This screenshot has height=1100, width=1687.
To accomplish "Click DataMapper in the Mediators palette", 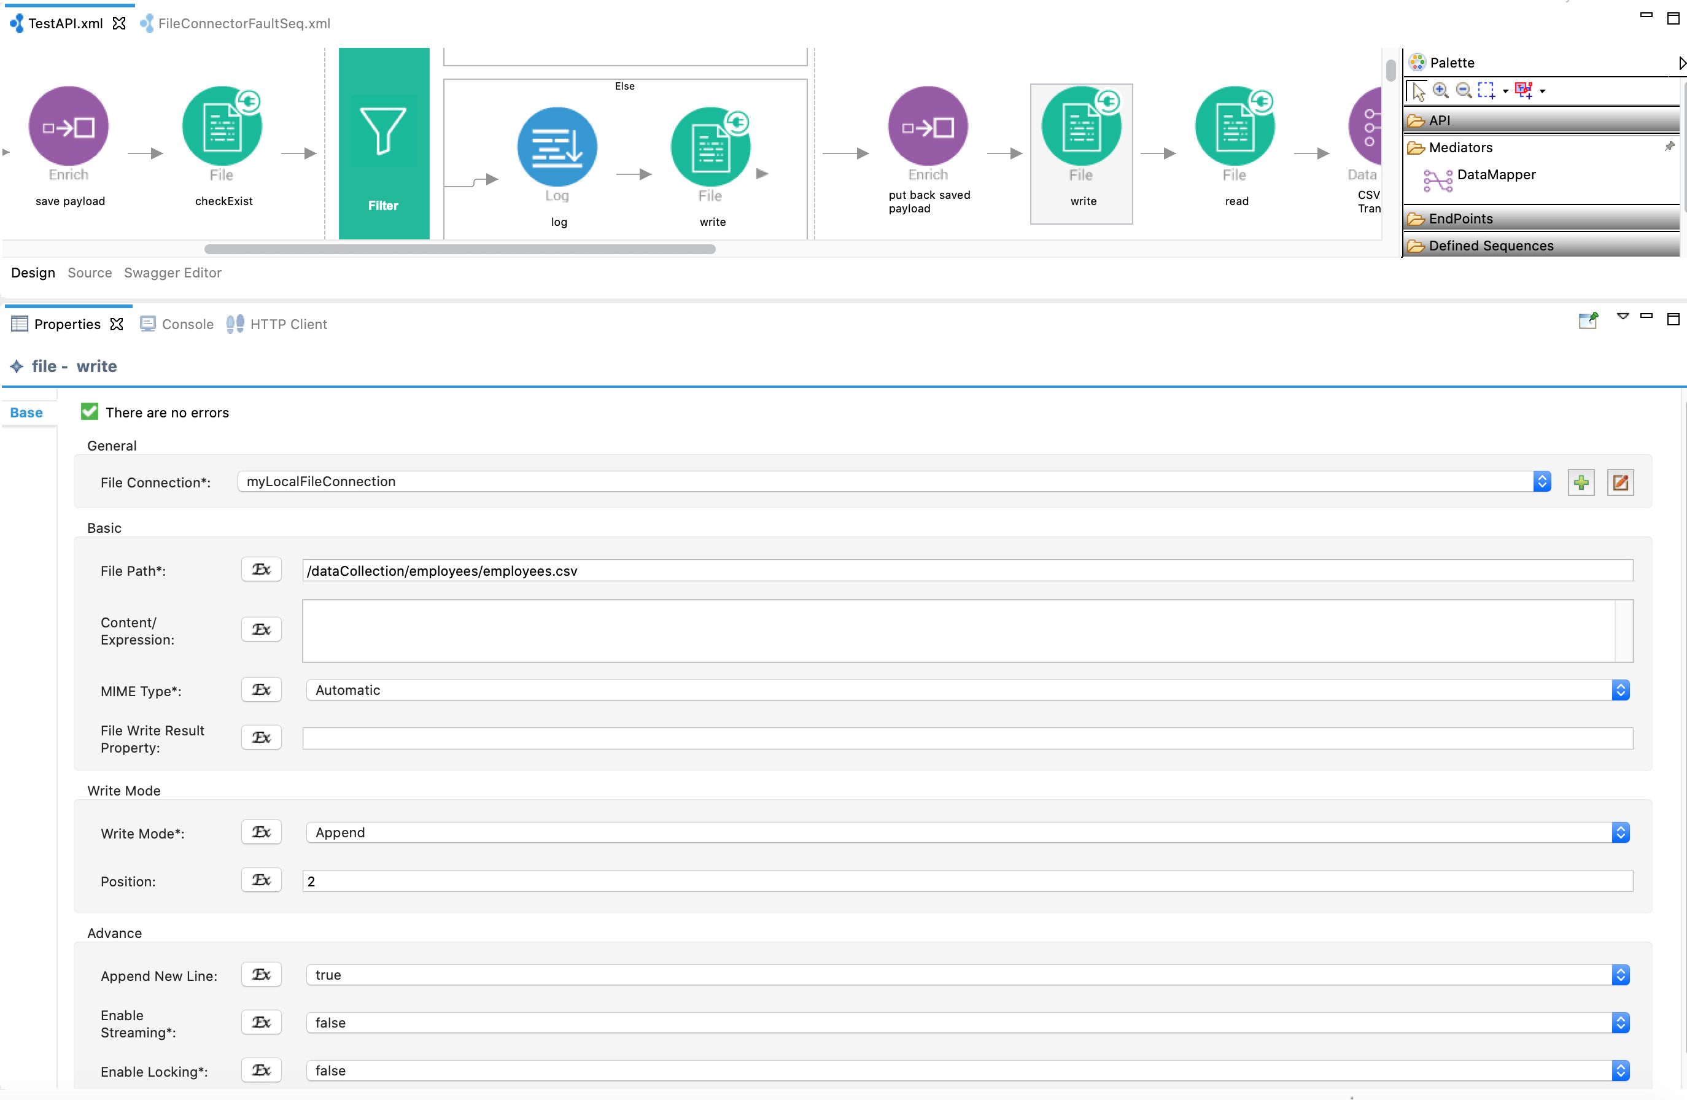I will (1495, 175).
